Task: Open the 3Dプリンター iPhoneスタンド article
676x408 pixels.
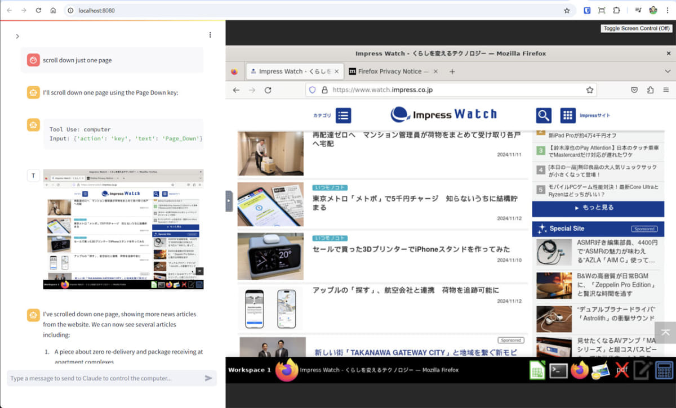Action: tap(411, 249)
